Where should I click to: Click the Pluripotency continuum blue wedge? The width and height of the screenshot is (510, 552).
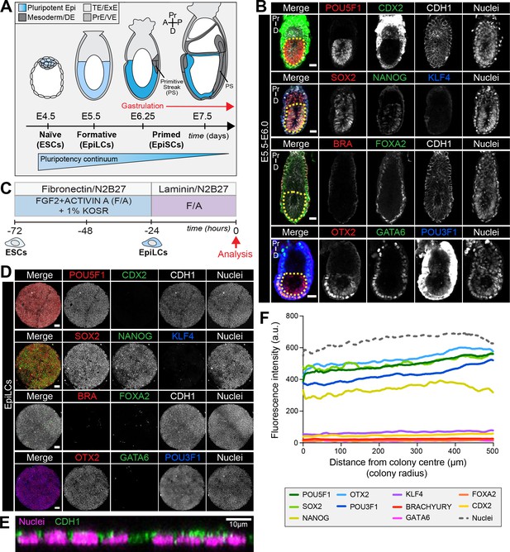click(x=133, y=161)
